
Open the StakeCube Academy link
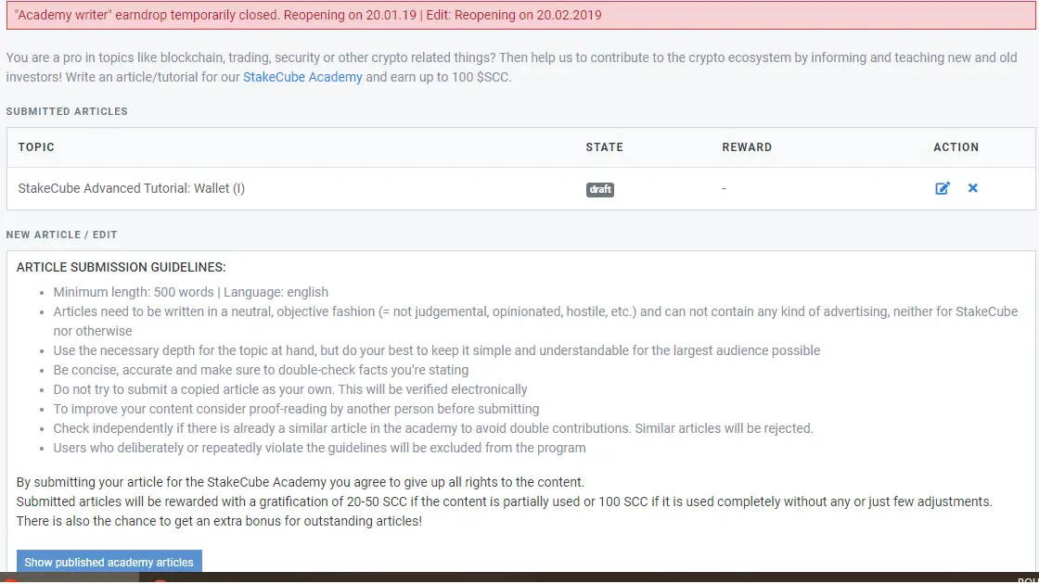(x=302, y=77)
